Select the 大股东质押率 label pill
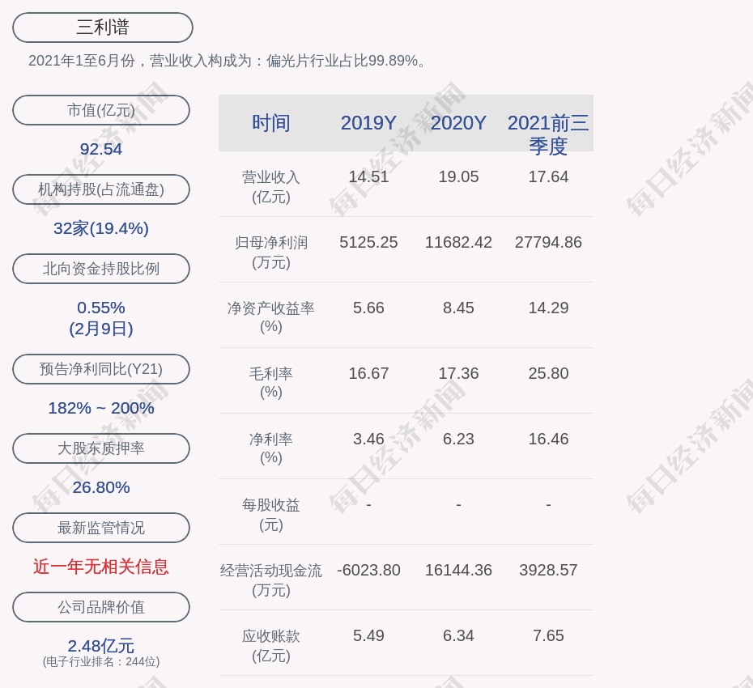Screen dimensions: 753x688 click(x=101, y=448)
